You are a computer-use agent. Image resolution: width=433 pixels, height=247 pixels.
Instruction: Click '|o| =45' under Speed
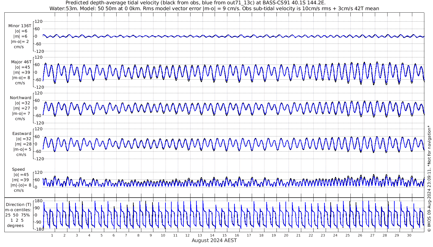tap(21, 175)
